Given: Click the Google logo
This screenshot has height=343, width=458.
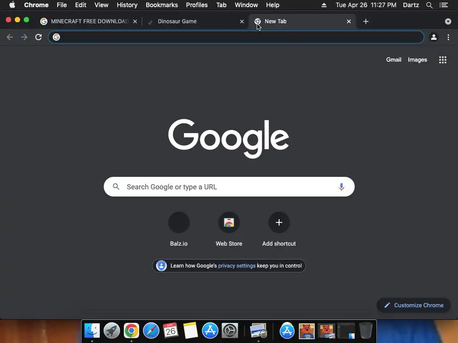Looking at the screenshot, I should pyautogui.click(x=229, y=138).
